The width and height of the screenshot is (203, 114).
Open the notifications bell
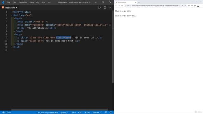click(x=110, y=112)
